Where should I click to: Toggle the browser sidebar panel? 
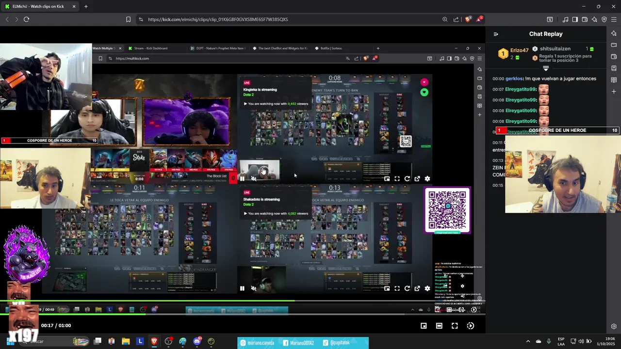point(575,19)
